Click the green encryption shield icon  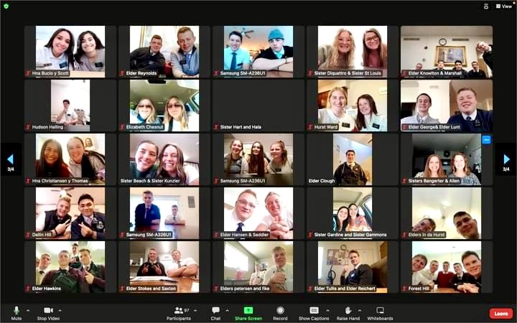(6, 6)
